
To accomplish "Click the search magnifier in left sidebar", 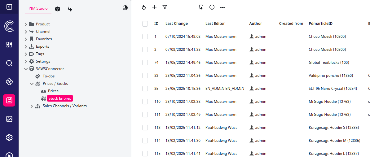I will click(9, 63).
